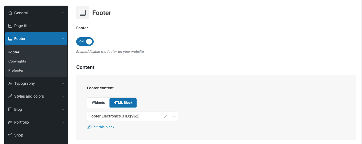The height and width of the screenshot is (144, 362).
Task: Click the Typography icon in sidebar
Action: (x=10, y=83)
